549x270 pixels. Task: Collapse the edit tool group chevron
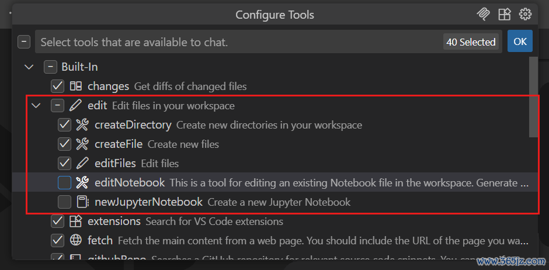tap(36, 106)
